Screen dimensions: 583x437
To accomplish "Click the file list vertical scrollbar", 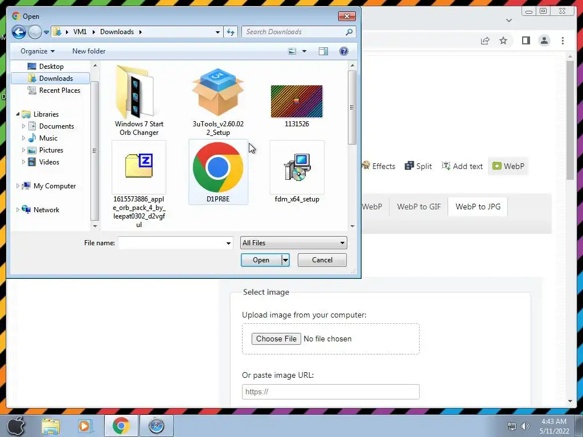I will (x=352, y=108).
